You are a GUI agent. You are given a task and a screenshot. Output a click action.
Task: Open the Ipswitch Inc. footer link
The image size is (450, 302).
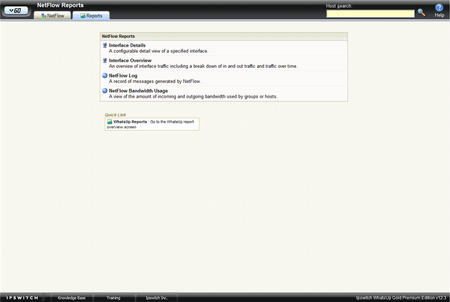(x=156, y=298)
